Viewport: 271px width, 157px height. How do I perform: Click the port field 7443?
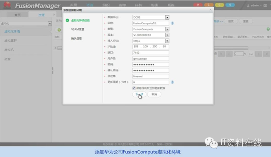tap(151, 53)
